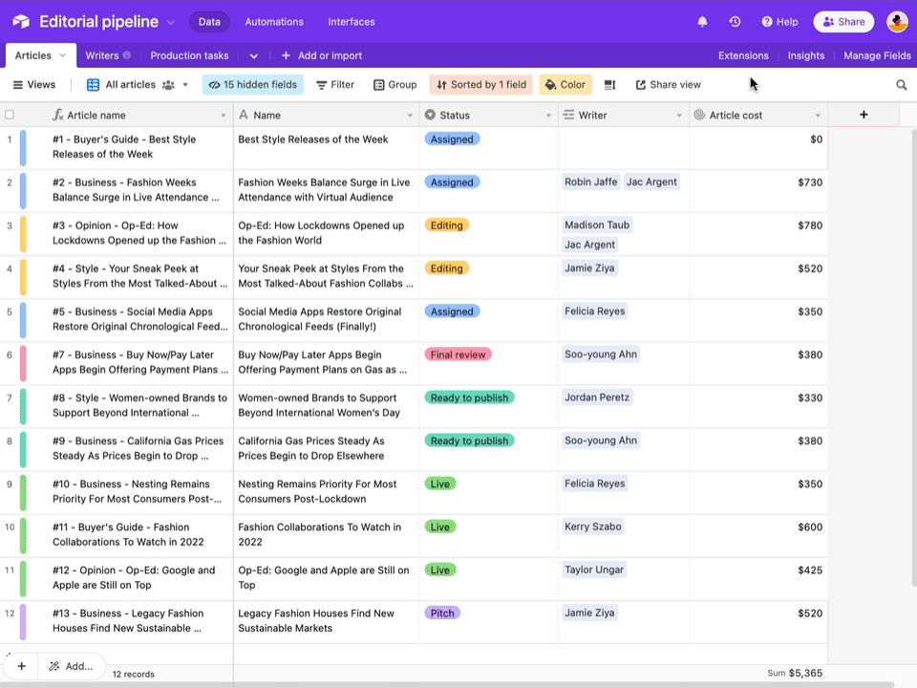Viewport: 917px width, 688px height.
Task: Open the Share view button
Action: coord(668,85)
